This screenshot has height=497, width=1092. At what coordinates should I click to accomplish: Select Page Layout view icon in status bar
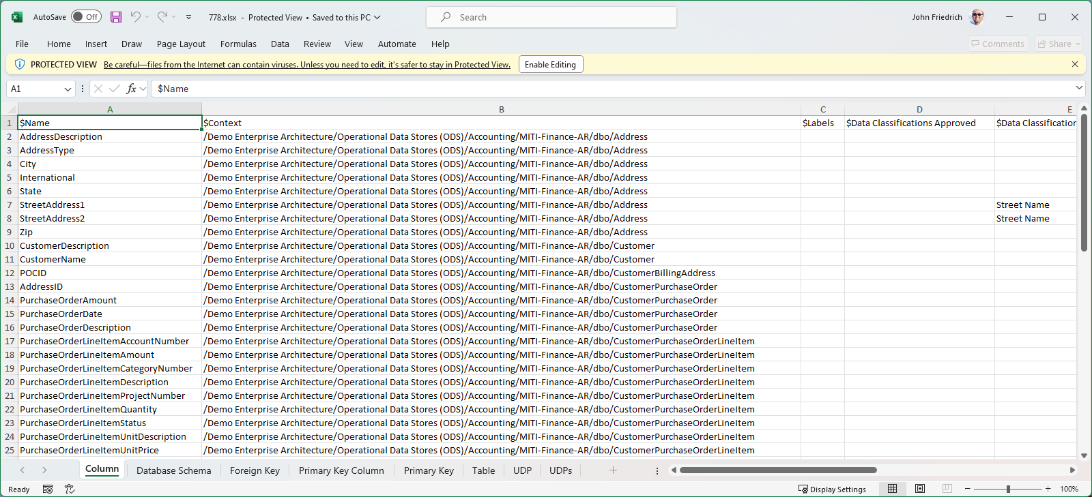919,489
